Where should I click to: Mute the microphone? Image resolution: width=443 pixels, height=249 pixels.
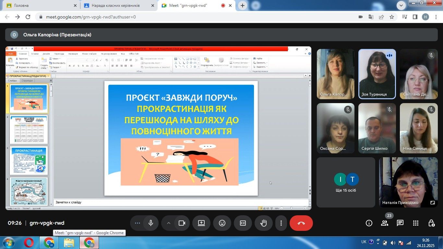click(151, 223)
